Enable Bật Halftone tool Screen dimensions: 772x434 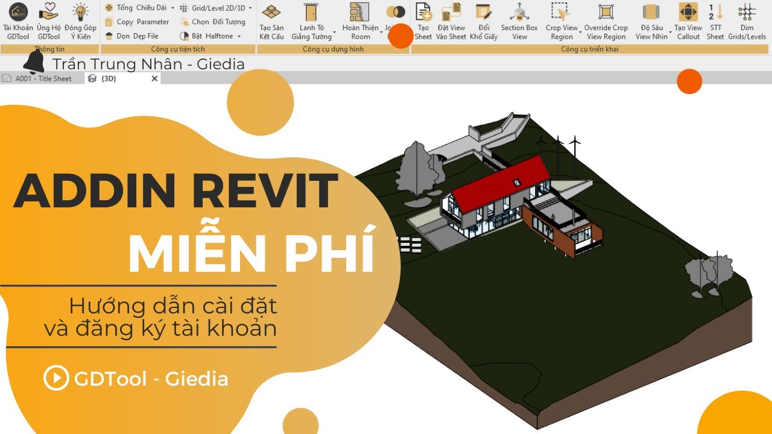207,36
